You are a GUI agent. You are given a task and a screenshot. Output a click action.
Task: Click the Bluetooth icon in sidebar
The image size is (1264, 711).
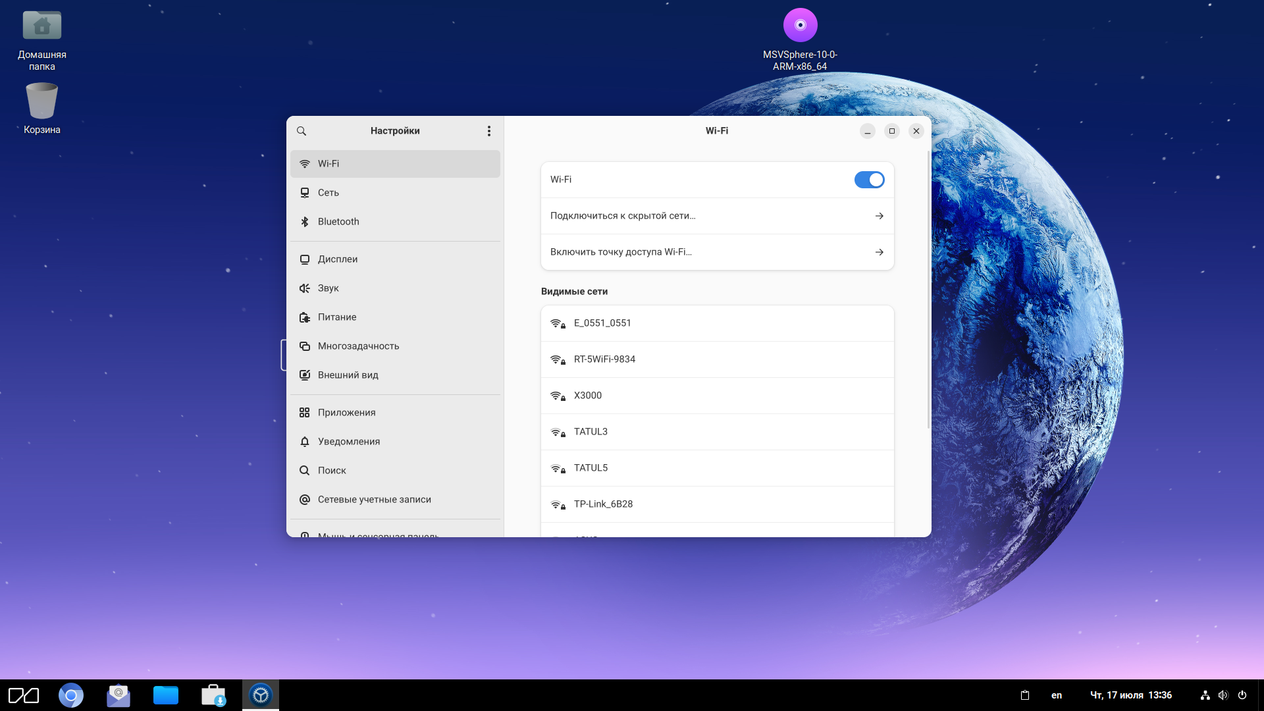305,222
